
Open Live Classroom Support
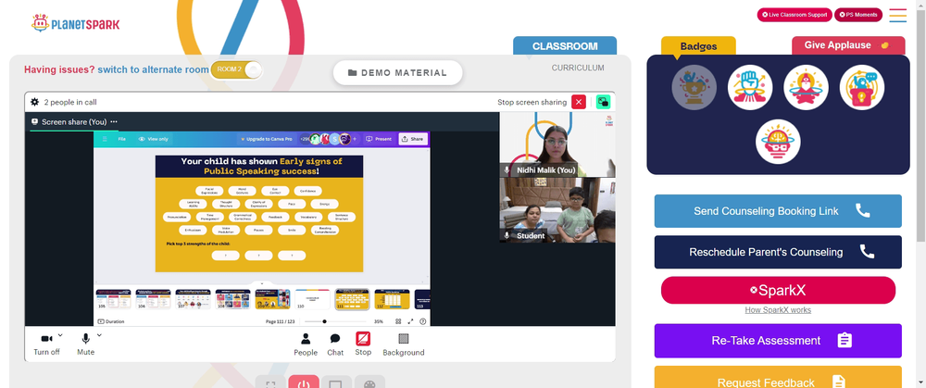(x=795, y=15)
